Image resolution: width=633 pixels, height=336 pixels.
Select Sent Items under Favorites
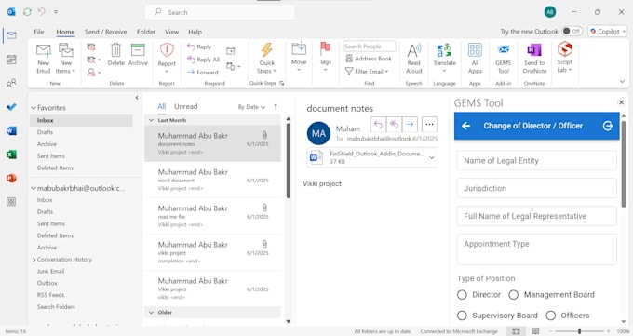coord(51,155)
